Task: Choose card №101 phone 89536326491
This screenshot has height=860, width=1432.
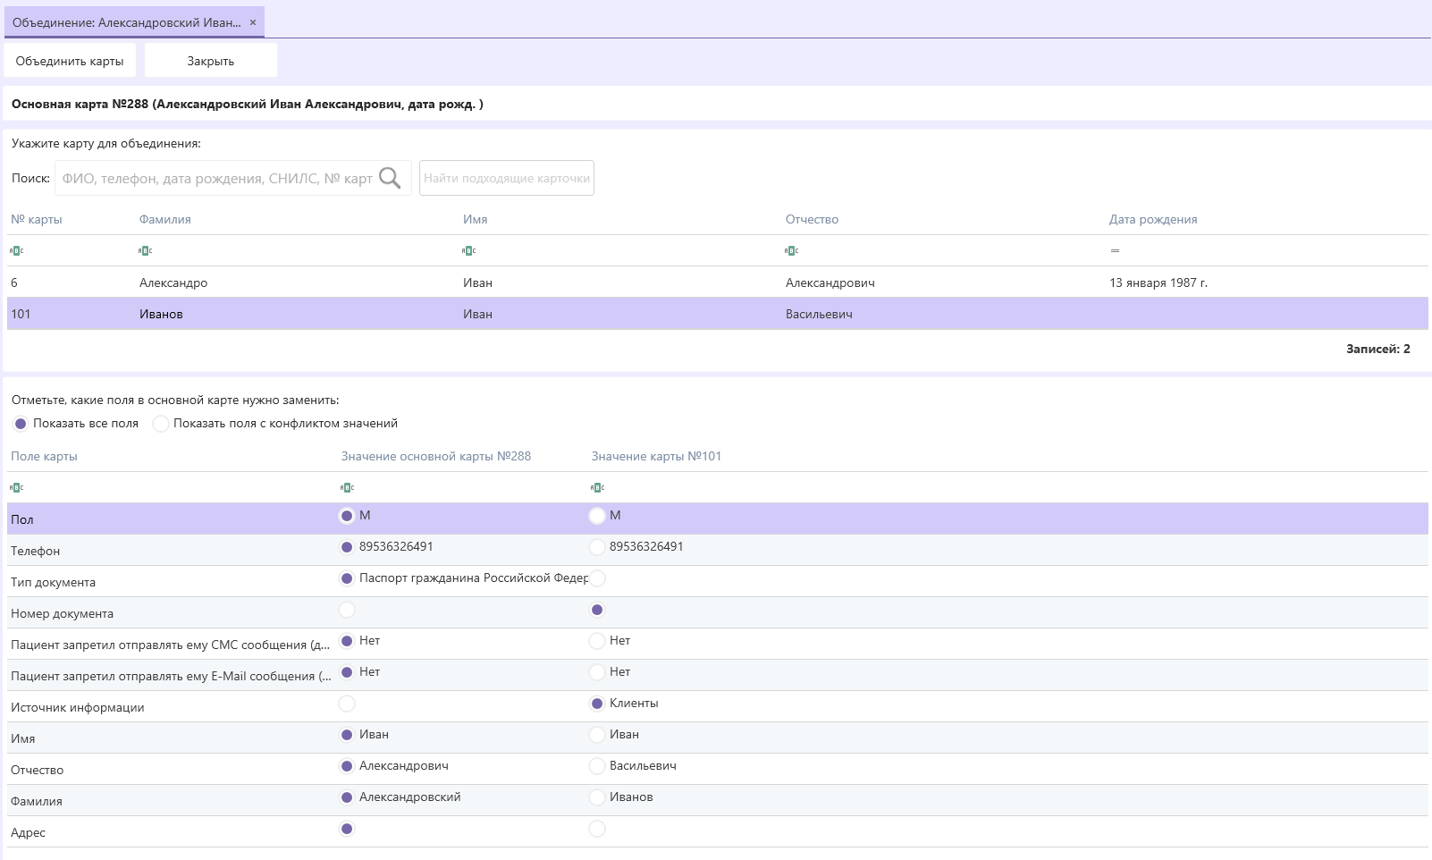Action: tap(597, 547)
